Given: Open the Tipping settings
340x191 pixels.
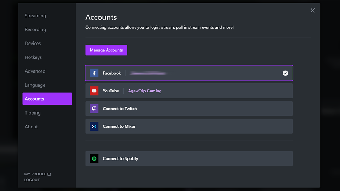Looking at the screenshot, I should pyautogui.click(x=33, y=113).
